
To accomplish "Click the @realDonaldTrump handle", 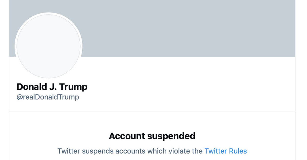I will (48, 97).
